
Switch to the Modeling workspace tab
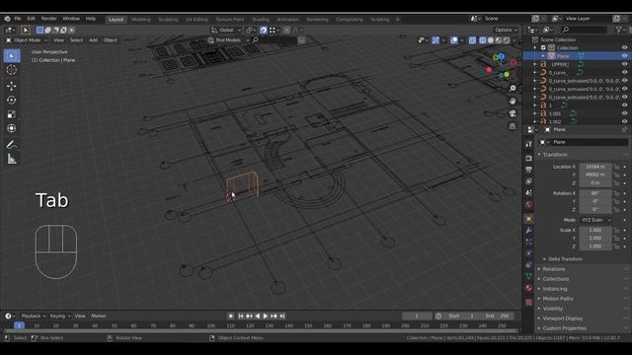[x=140, y=20]
